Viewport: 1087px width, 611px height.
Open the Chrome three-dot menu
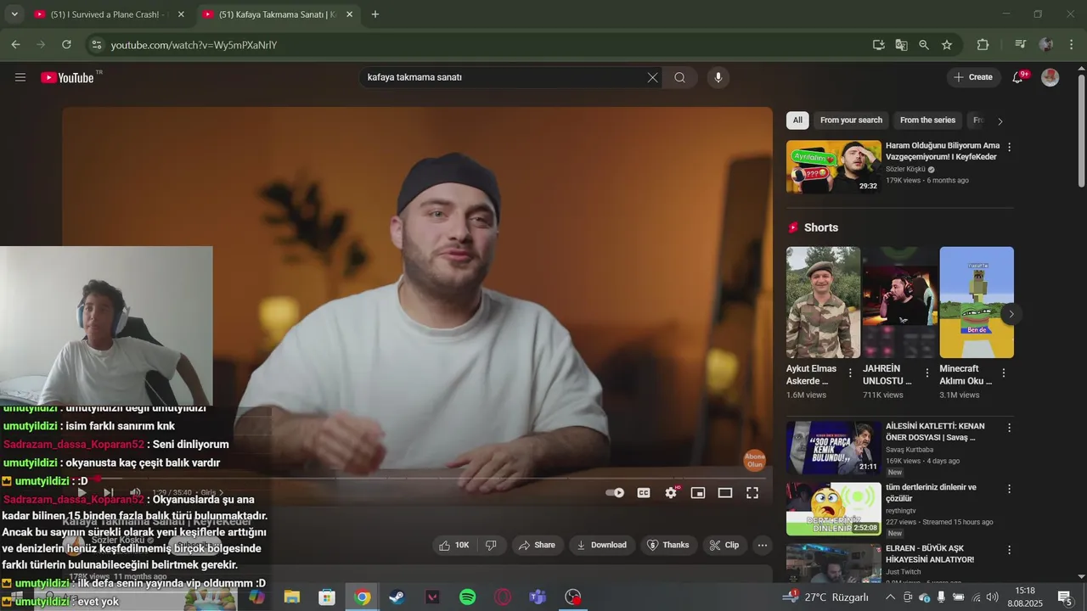click(1070, 45)
